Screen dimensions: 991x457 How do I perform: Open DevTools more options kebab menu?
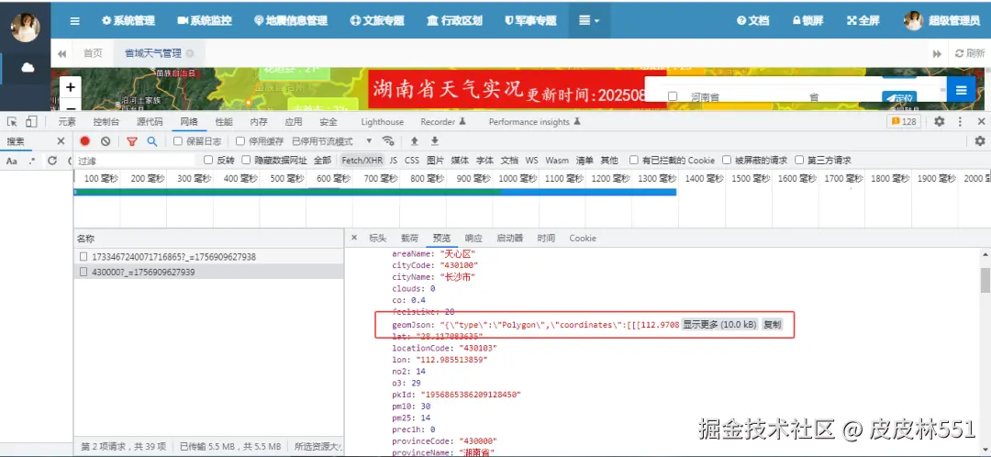[x=960, y=121]
